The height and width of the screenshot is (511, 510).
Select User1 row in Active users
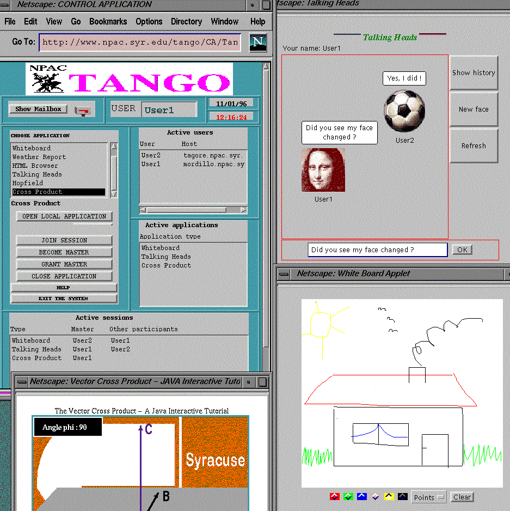point(193,165)
